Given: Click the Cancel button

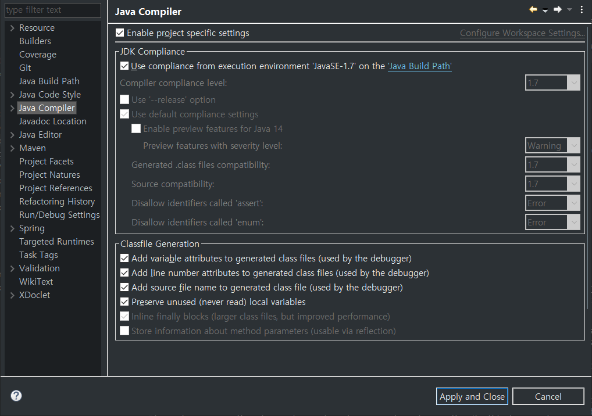Looking at the screenshot, I should (548, 396).
